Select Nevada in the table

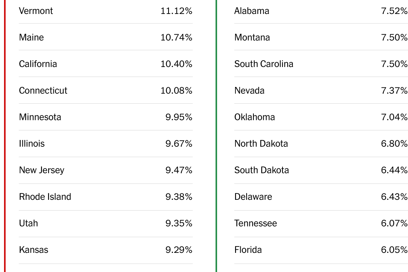click(249, 91)
